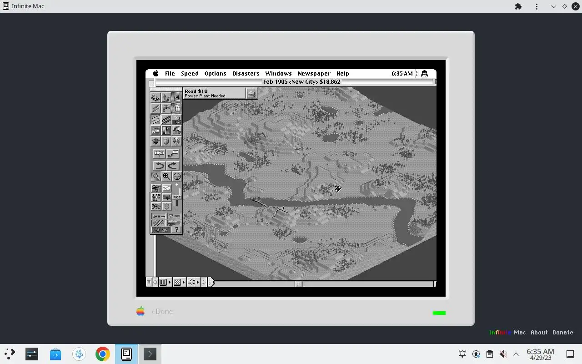
Task: Select the Rails tool
Action: (166, 119)
